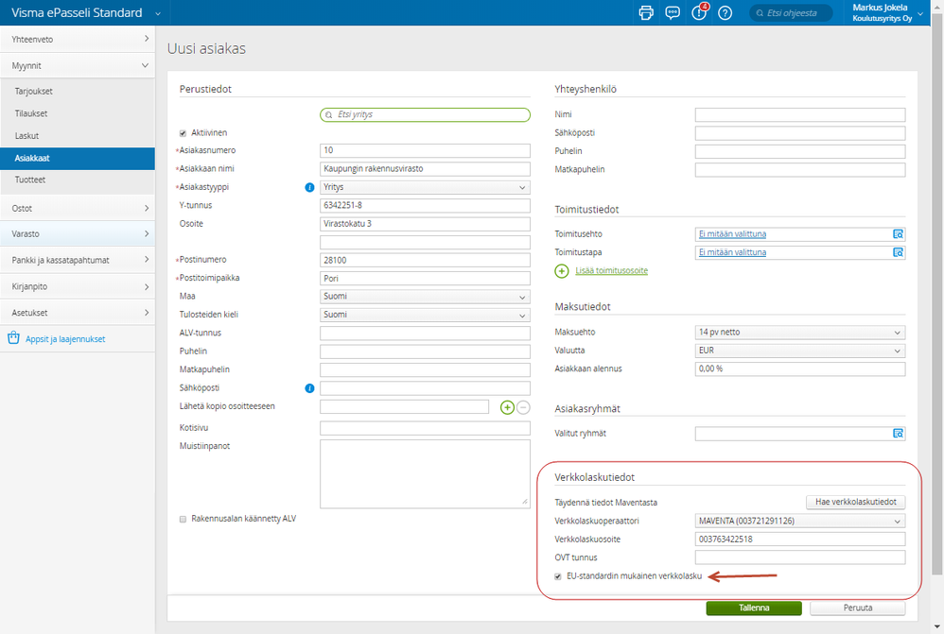
Task: Open the Valuutta currency dropdown
Action: pos(800,351)
